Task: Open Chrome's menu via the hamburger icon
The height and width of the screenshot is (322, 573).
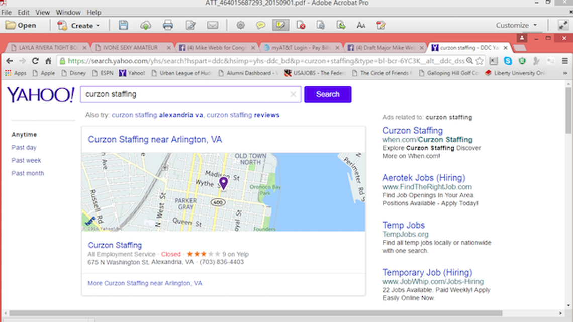Action: tap(564, 61)
